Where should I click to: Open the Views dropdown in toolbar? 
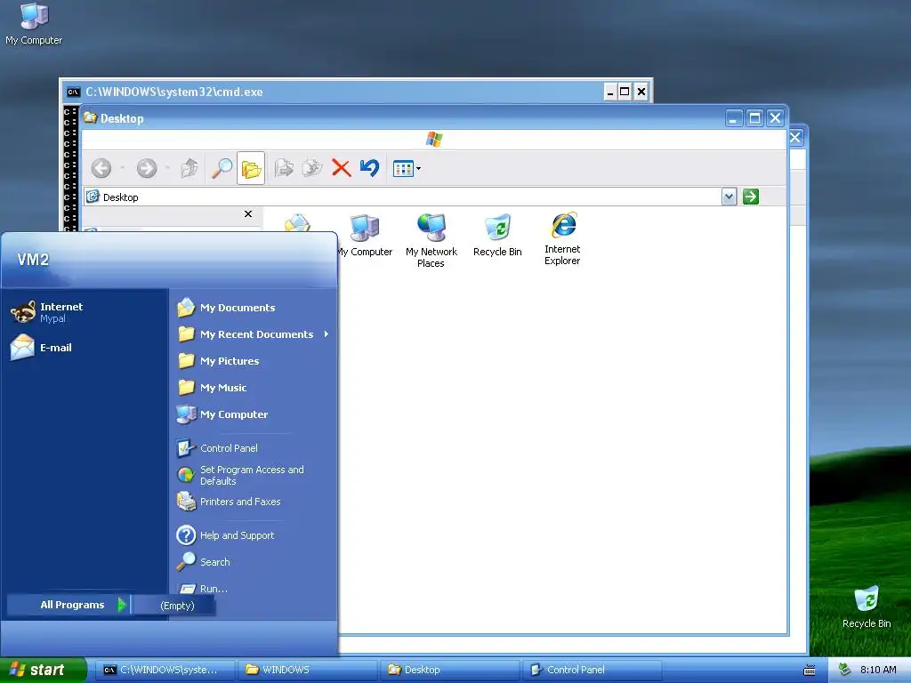tap(407, 168)
